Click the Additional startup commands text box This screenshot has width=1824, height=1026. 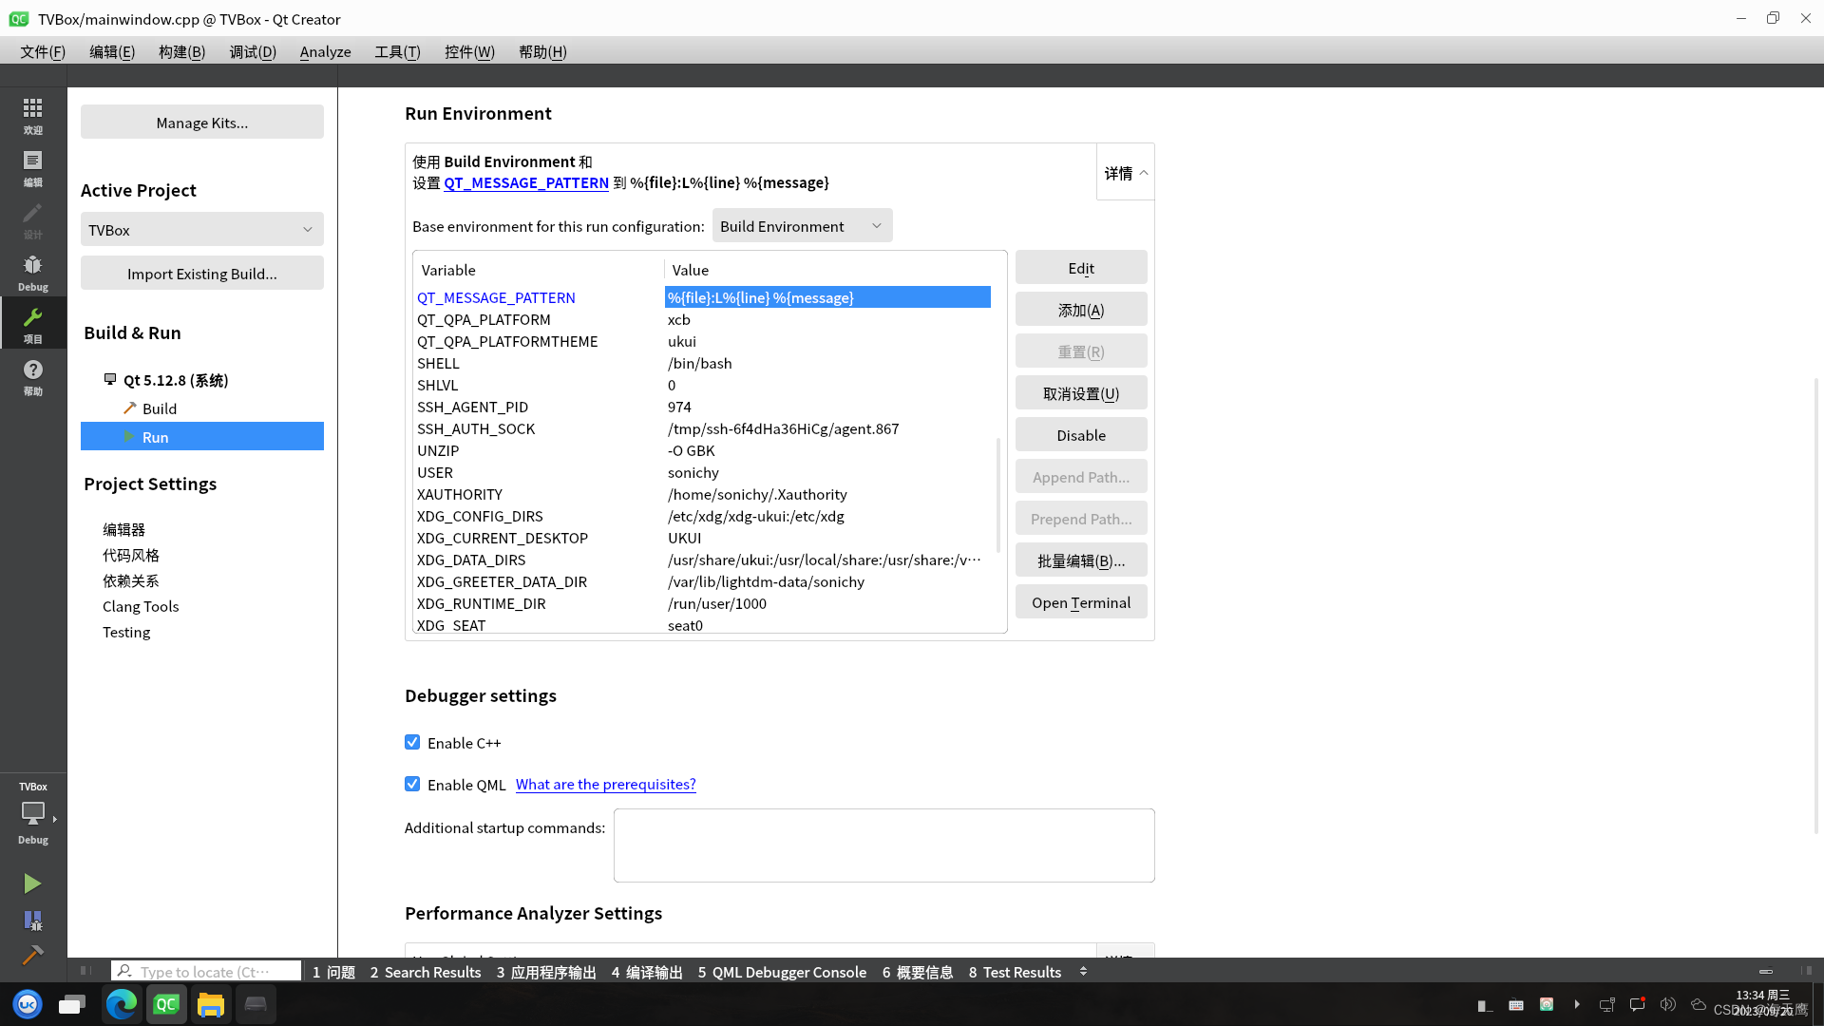click(883, 845)
